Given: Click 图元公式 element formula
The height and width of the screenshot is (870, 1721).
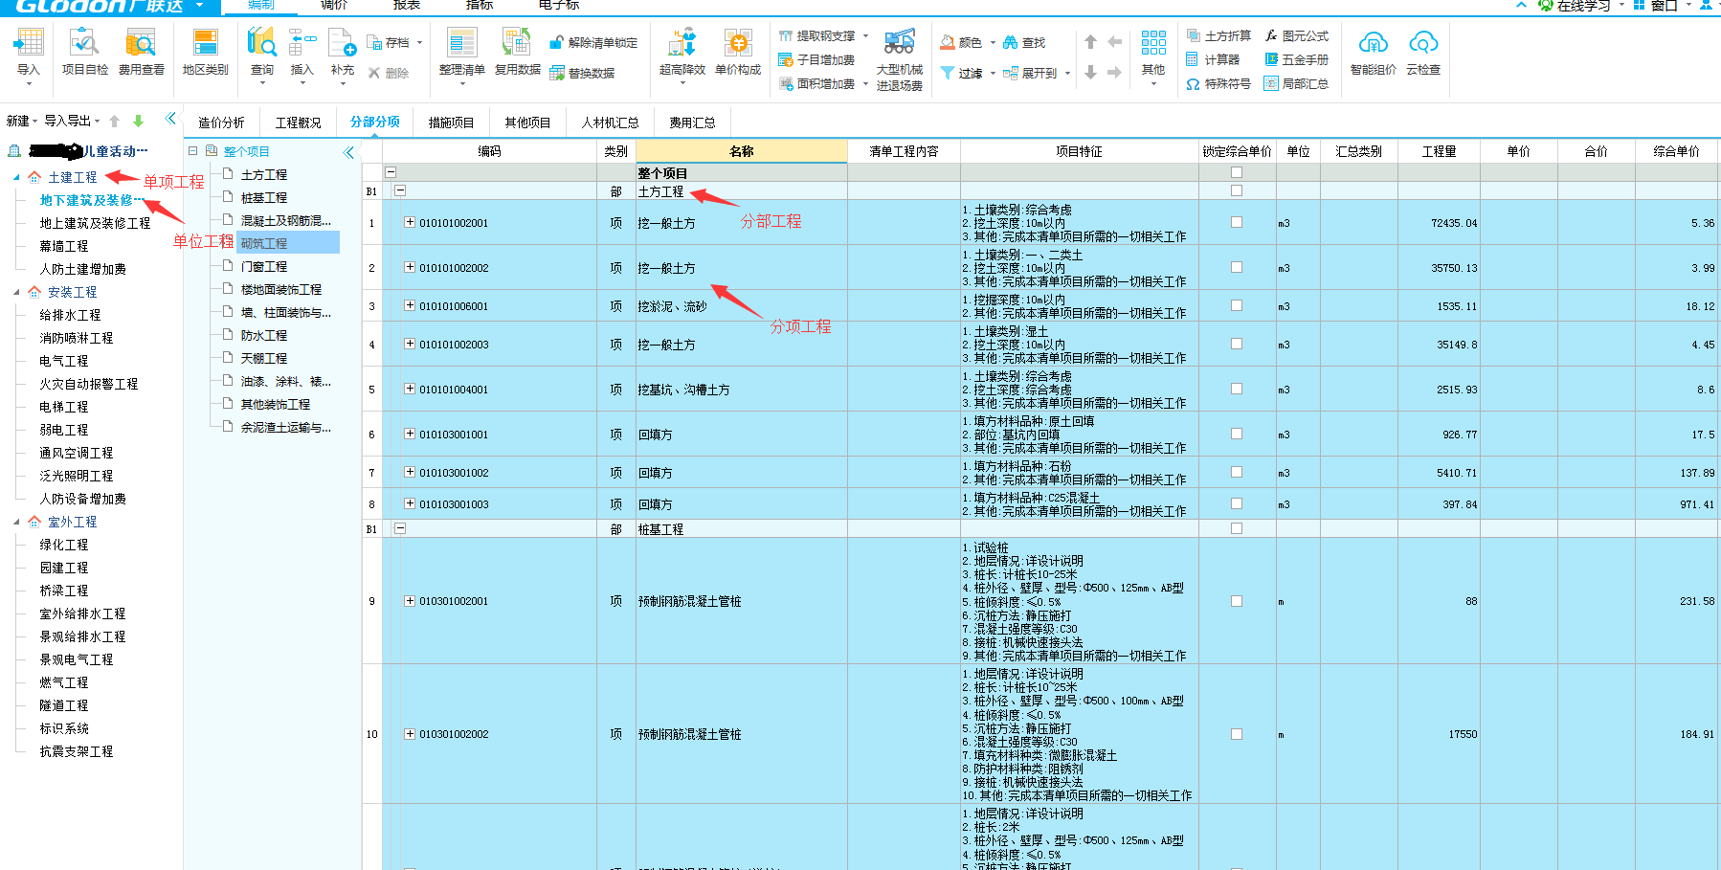Looking at the screenshot, I should pos(1297,35).
